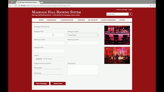This screenshot has width=164, height=92.
Task: Click the Logout link at the top right
Action: click(130, 9)
